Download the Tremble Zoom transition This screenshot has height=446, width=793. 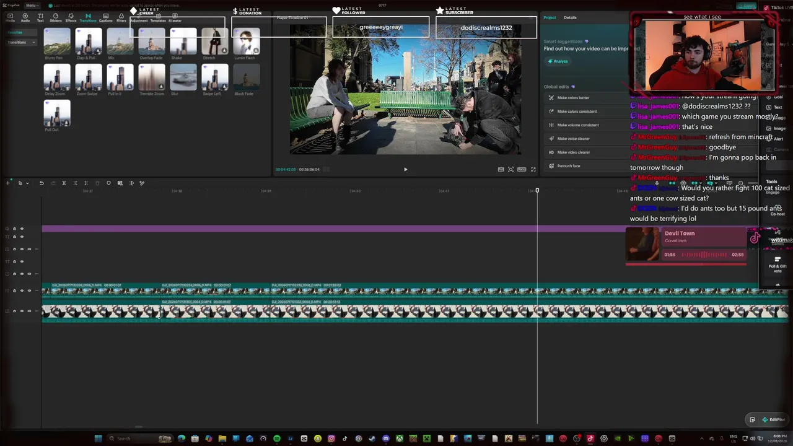coord(161,87)
